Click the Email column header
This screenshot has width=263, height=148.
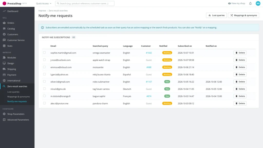point(53,46)
